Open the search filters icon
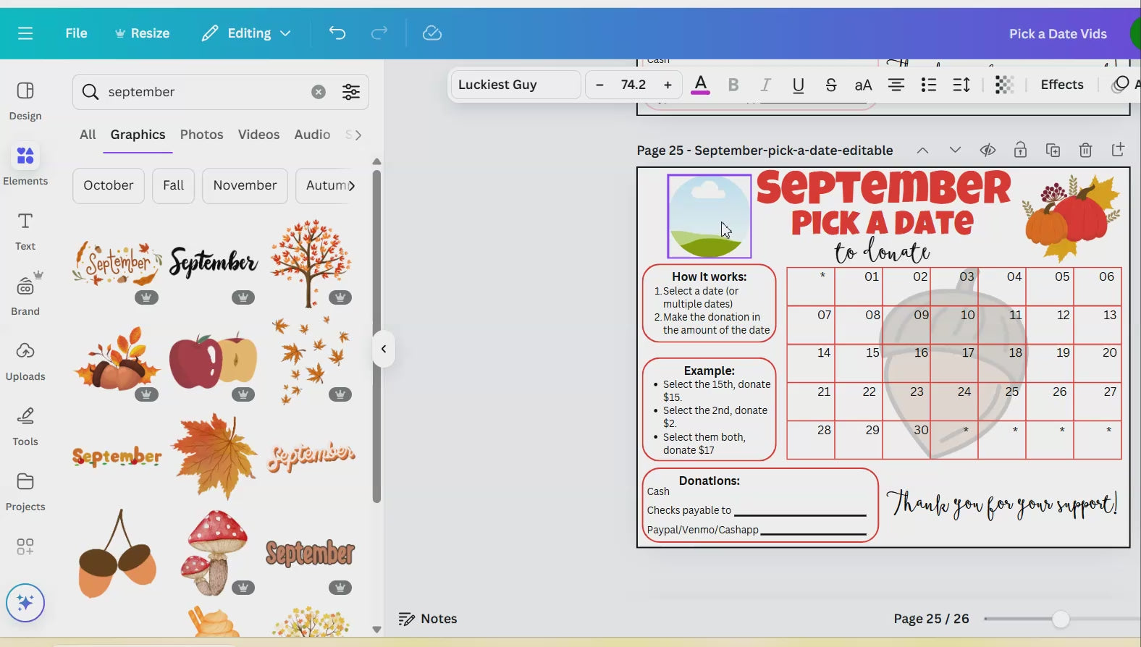The width and height of the screenshot is (1141, 647). pyautogui.click(x=351, y=92)
